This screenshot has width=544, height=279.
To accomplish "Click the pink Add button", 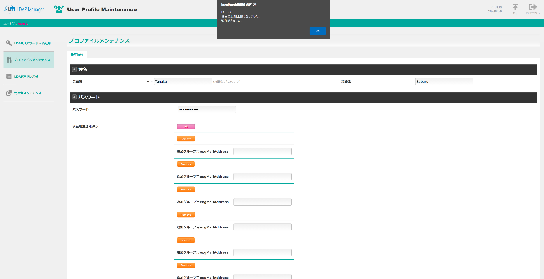I will click(186, 126).
